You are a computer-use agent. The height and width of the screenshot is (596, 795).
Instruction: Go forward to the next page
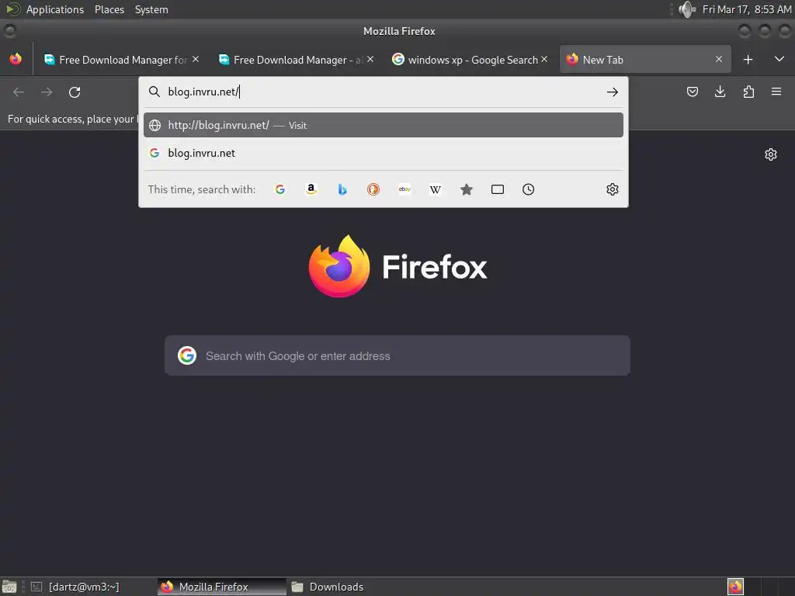click(x=47, y=92)
